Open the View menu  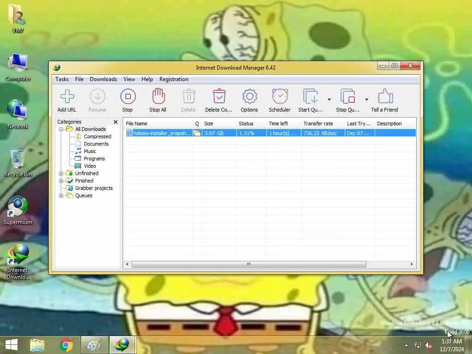tap(129, 79)
